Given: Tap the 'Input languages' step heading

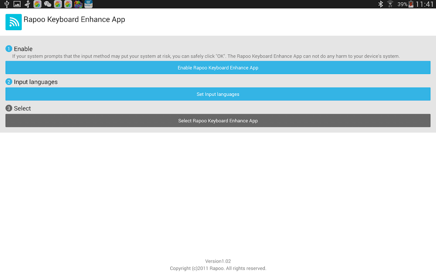Looking at the screenshot, I should [36, 82].
